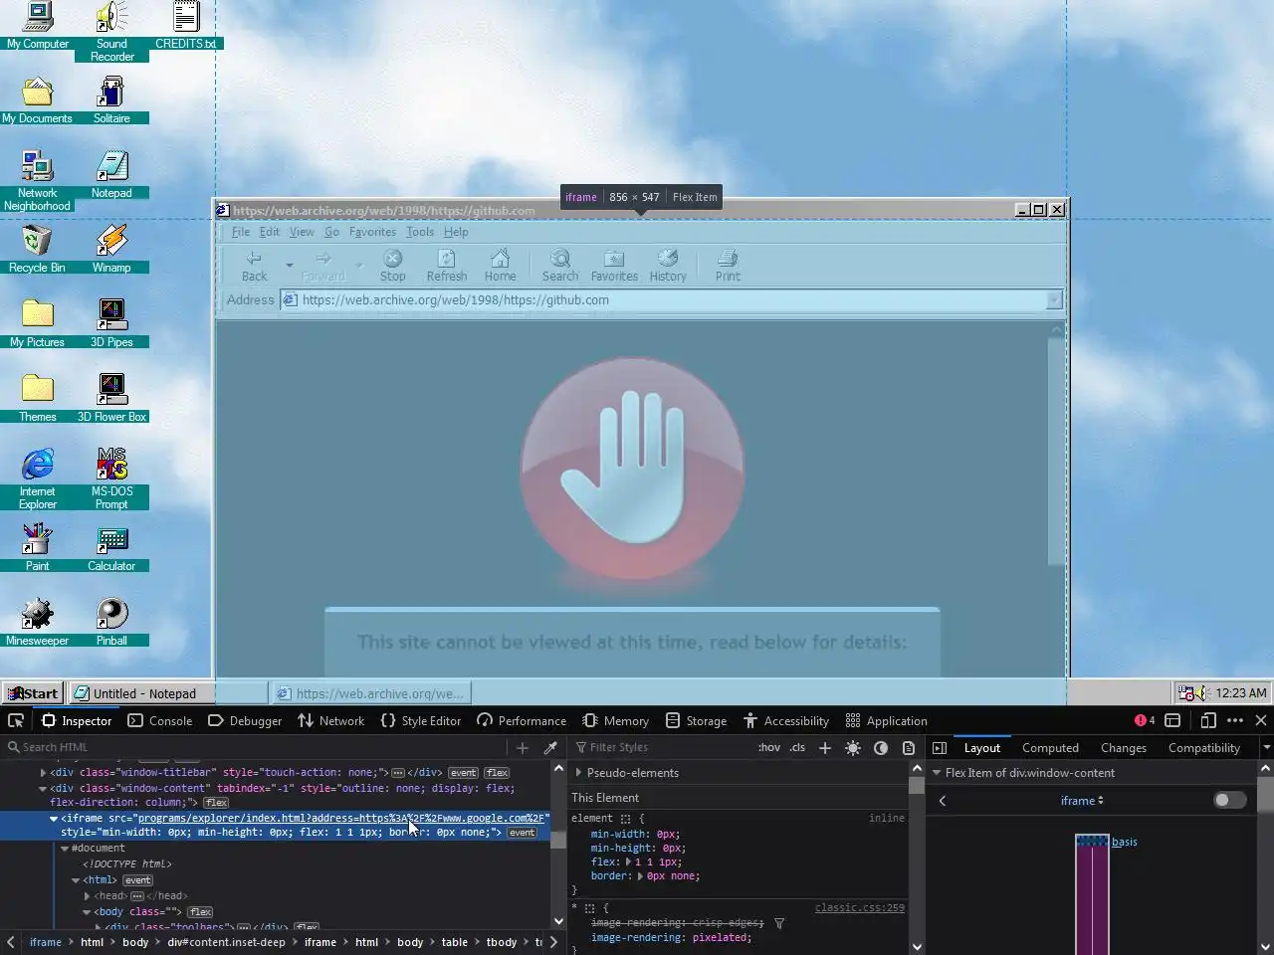The image size is (1274, 955).
Task: Toggle dark color scheme simulation moon icon
Action: (881, 747)
